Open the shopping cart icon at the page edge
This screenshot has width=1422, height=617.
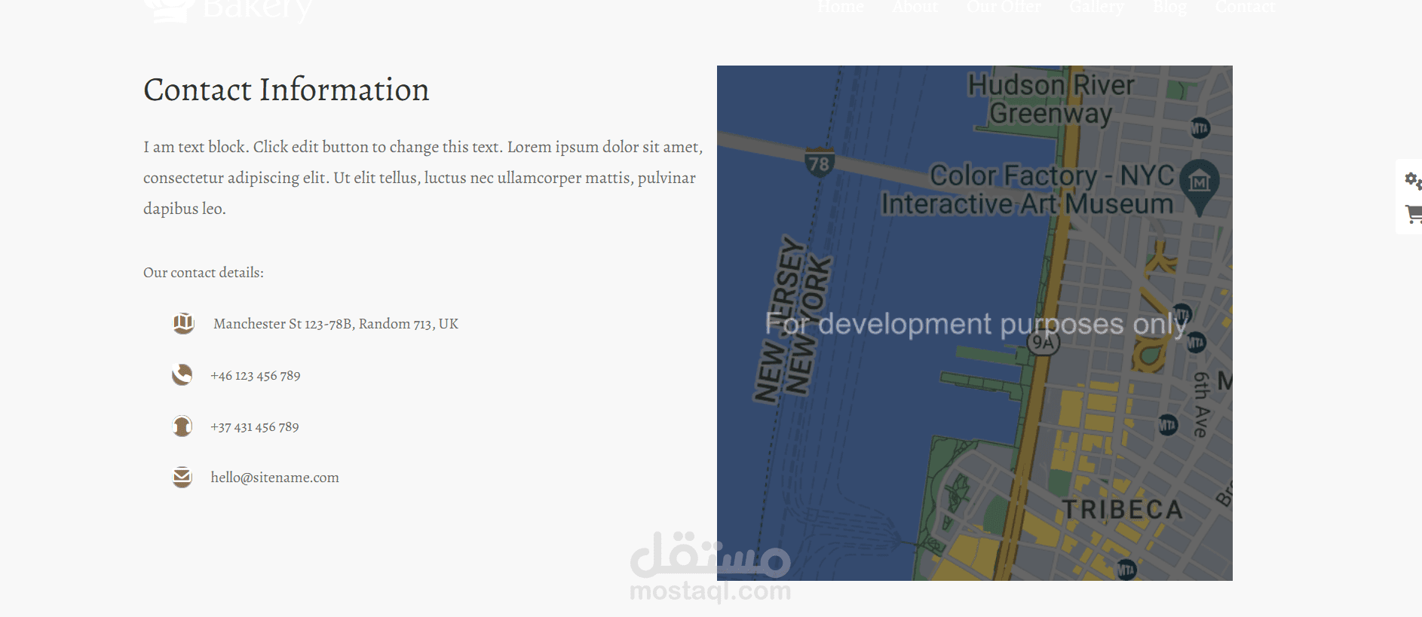[x=1414, y=214]
